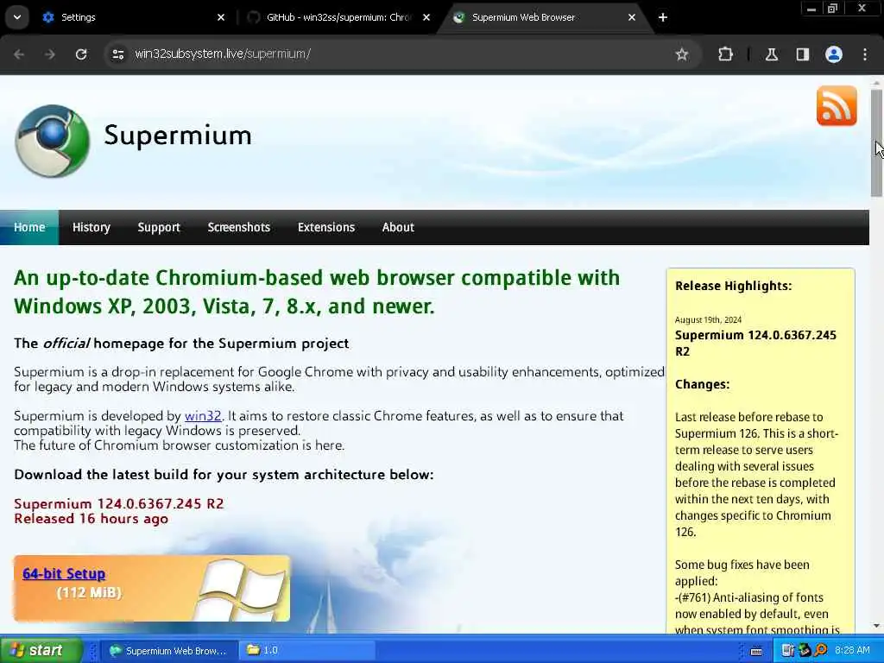
Task: Open the profile avatar menu
Action: click(x=834, y=54)
